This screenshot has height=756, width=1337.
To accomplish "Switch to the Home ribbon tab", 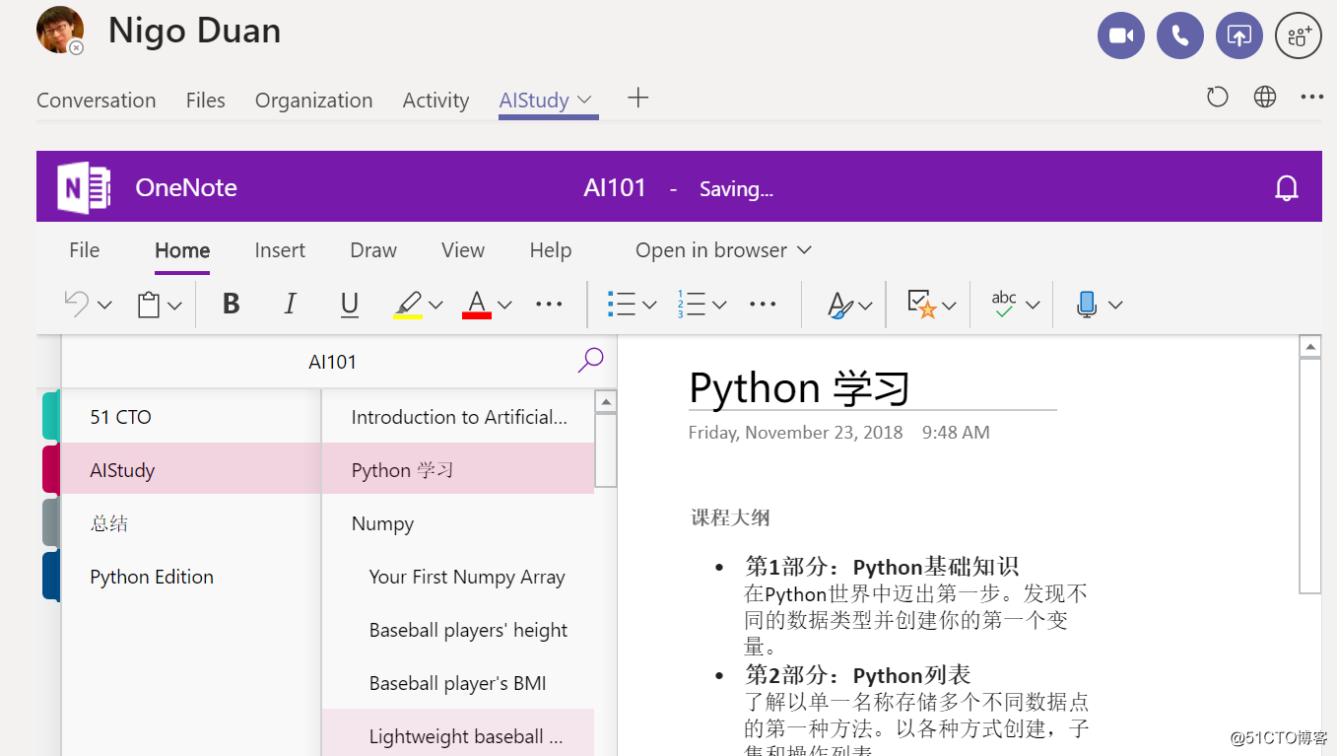I will point(182,250).
